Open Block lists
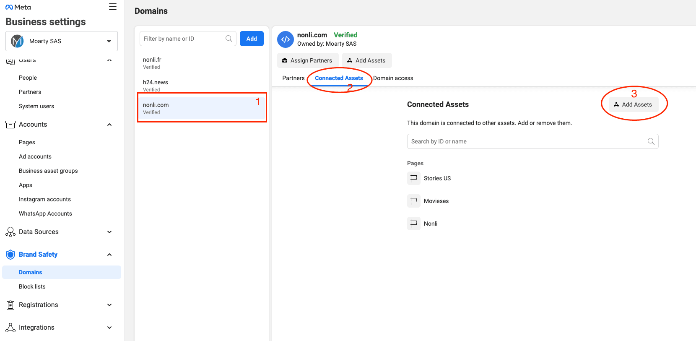 coord(32,286)
